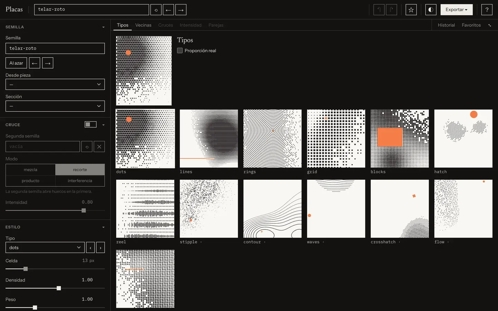Select the interferencia mode
Screen dimensions: 498x311
click(x=80, y=181)
